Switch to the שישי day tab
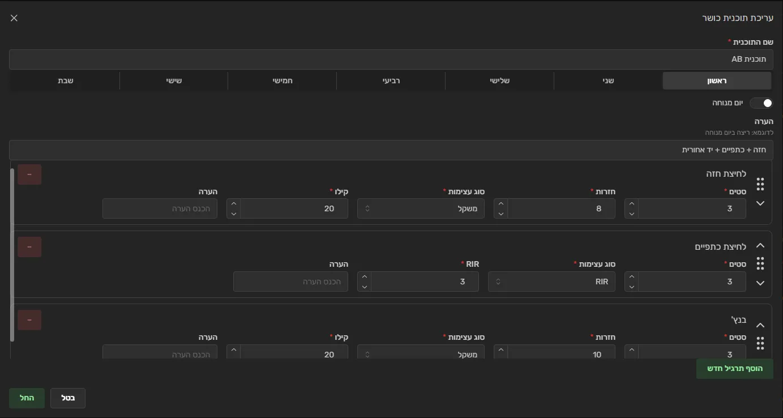 [174, 80]
